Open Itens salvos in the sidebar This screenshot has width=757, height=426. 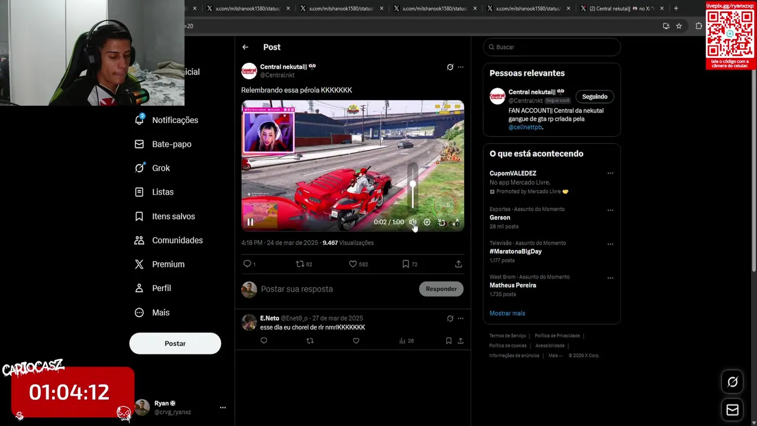(x=165, y=217)
